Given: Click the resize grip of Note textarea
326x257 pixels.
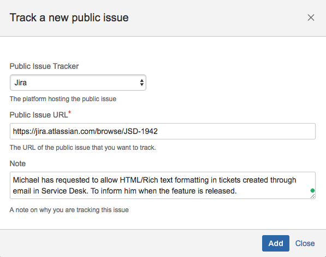Looking at the screenshot, I should tap(312, 196).
